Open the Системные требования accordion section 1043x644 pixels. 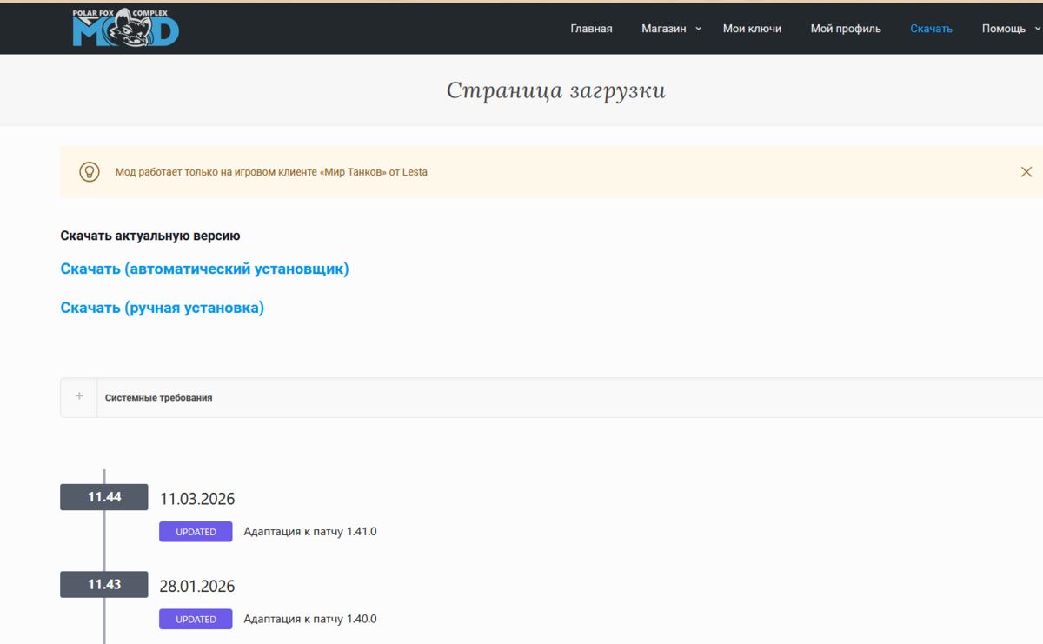159,398
